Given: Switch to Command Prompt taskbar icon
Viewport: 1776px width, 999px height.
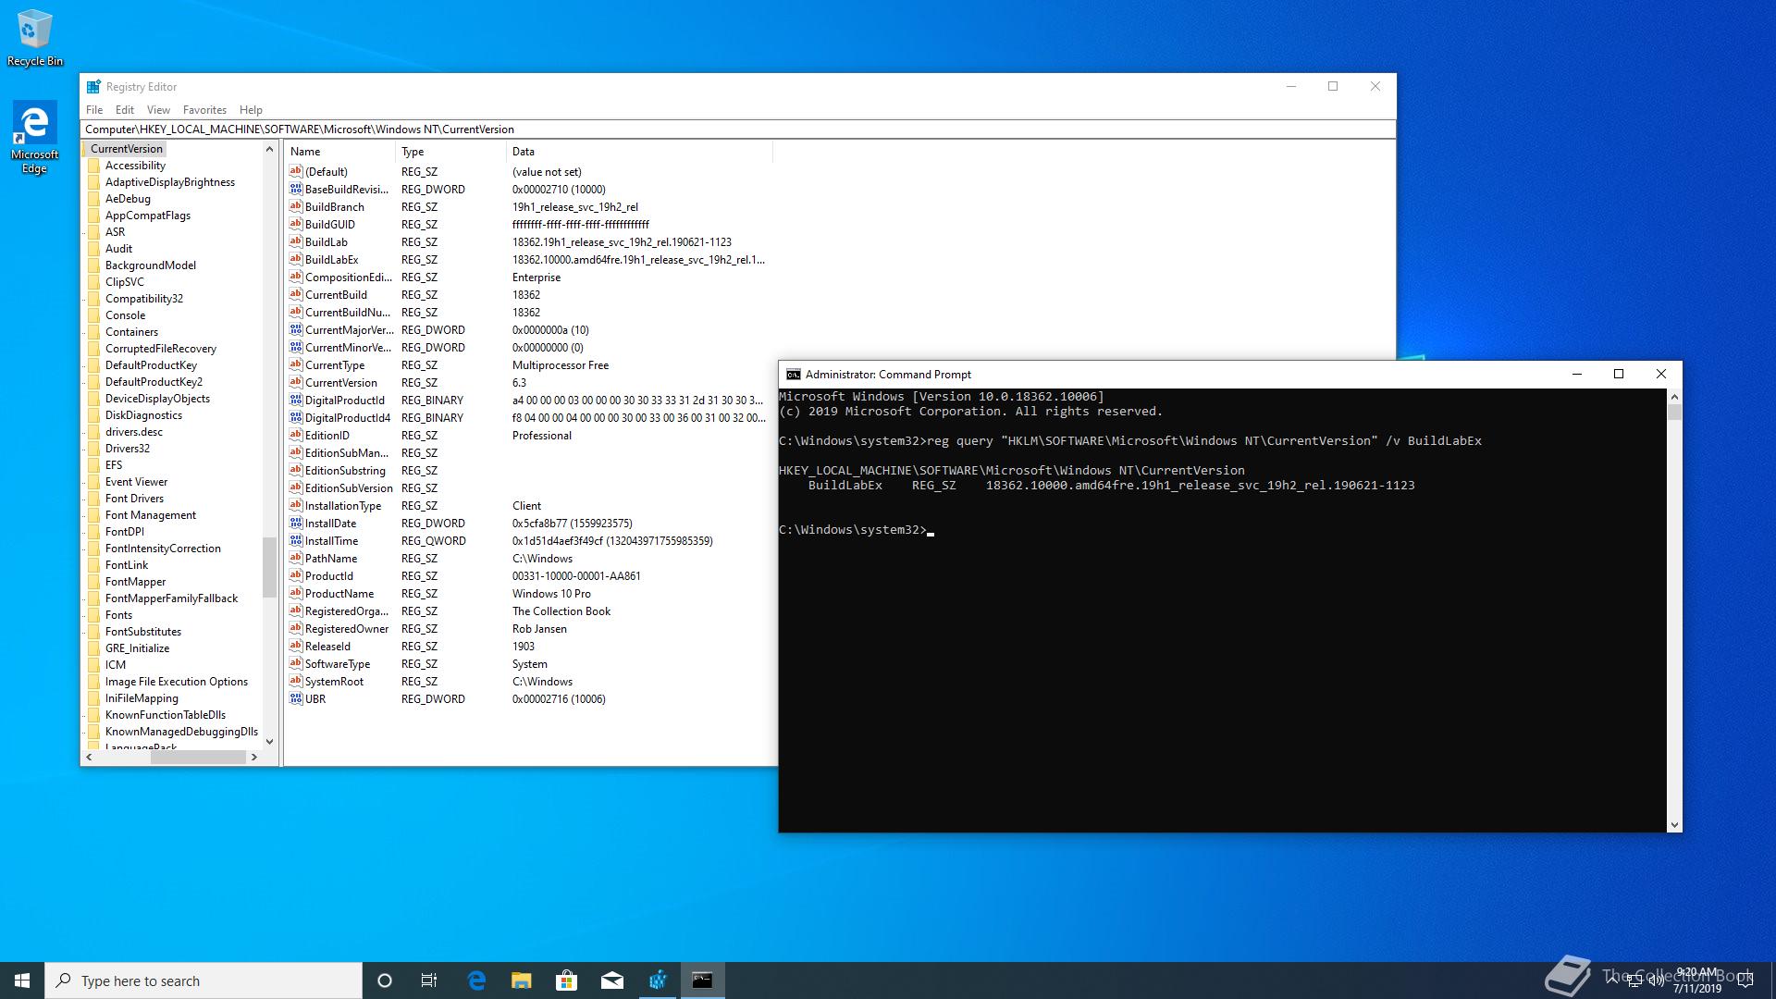Looking at the screenshot, I should 703,980.
